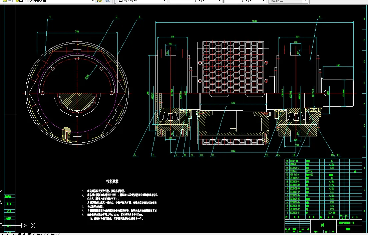Image resolution: width=368 pixels, height=235 pixels.
Task: Click part callout number 3
Action: point(140,17)
